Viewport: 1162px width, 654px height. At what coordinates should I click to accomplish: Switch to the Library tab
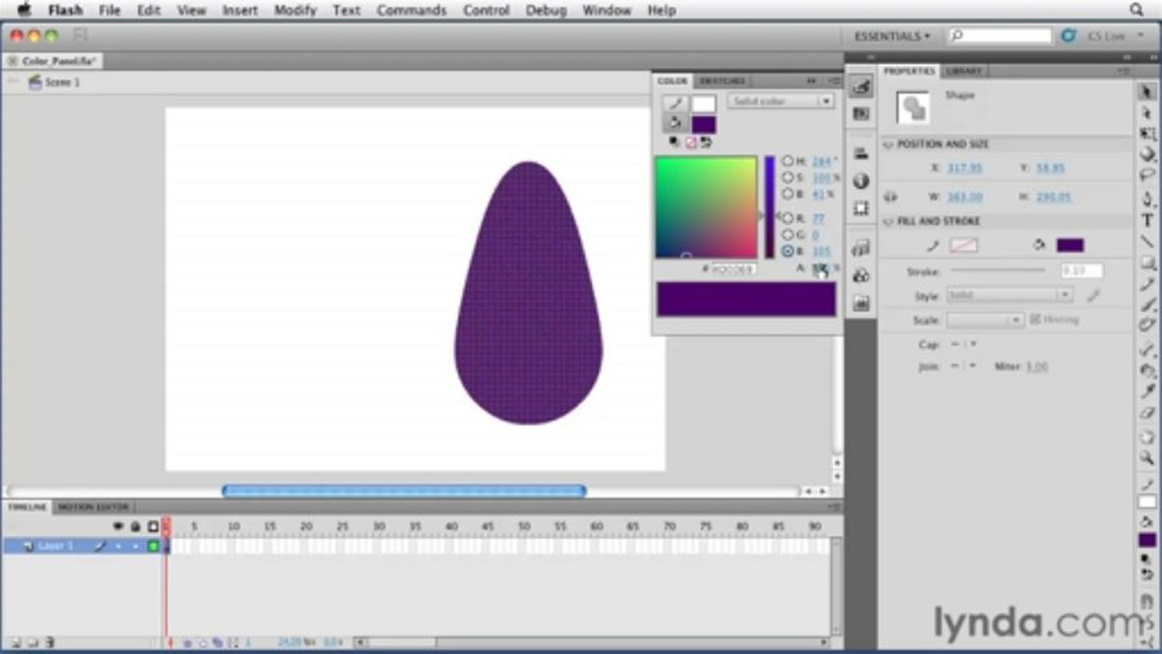click(x=963, y=71)
